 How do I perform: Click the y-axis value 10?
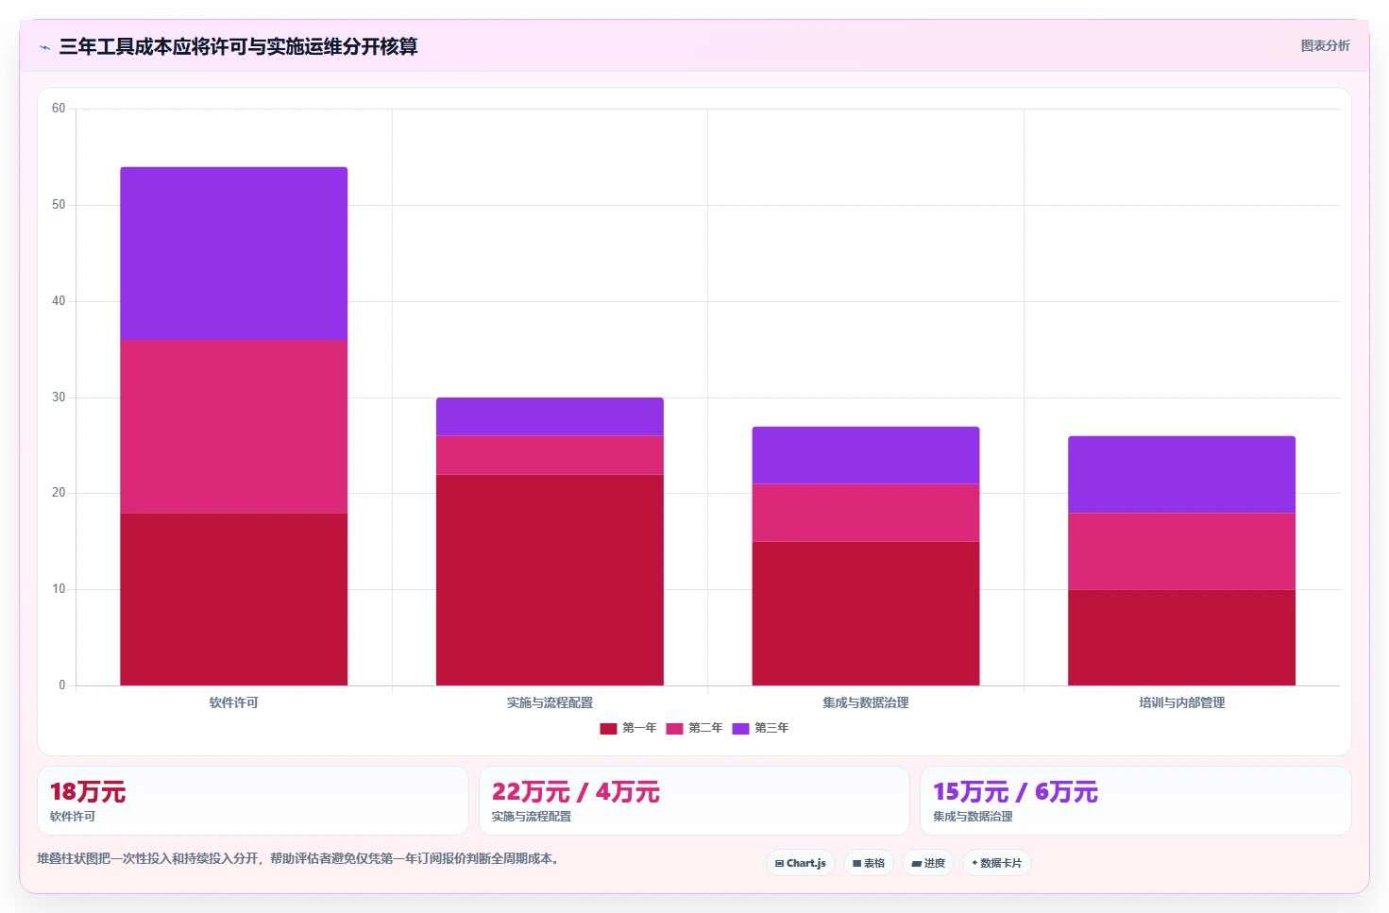[59, 589]
